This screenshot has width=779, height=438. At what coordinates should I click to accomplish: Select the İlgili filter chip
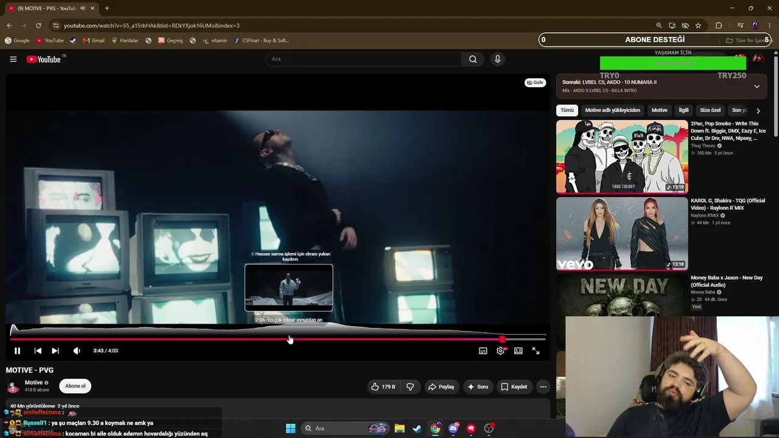pyautogui.click(x=683, y=110)
